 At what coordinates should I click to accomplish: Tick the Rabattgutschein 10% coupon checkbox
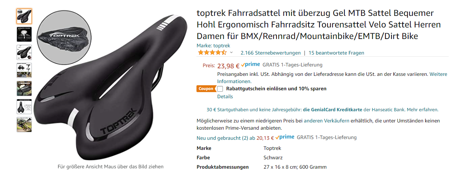click(x=220, y=89)
